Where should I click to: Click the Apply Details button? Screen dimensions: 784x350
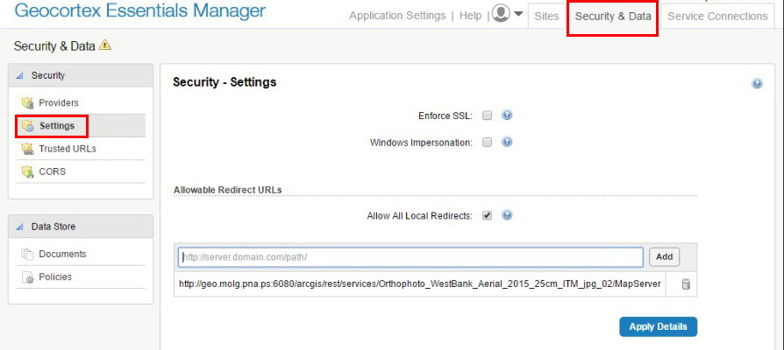coord(658,327)
